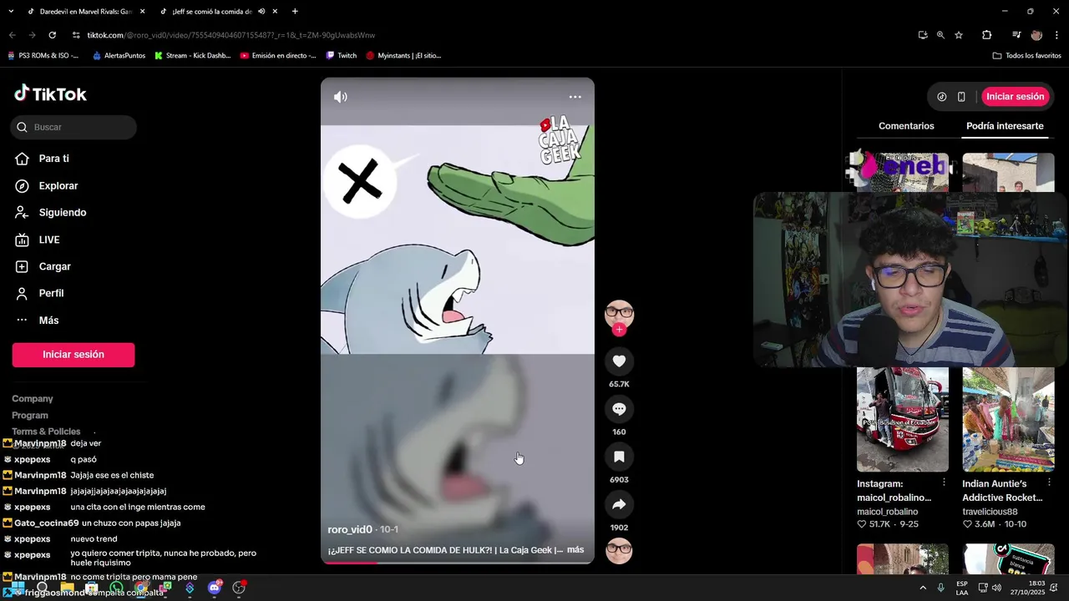The image size is (1069, 601).
Task: Expand the Terms & Policies footer section
Action: point(46,432)
